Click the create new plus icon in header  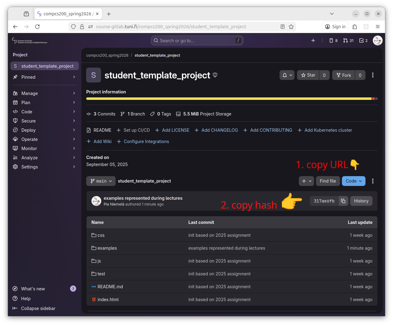point(313,40)
